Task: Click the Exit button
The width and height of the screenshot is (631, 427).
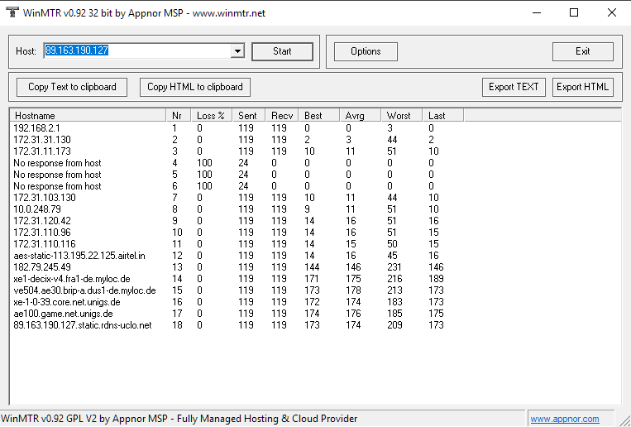Action: pyautogui.click(x=583, y=51)
